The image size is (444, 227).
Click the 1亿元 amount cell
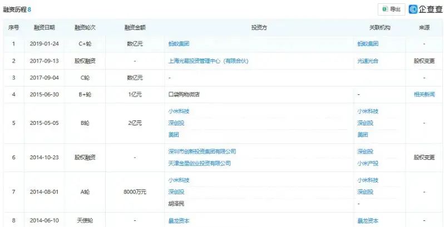point(135,94)
